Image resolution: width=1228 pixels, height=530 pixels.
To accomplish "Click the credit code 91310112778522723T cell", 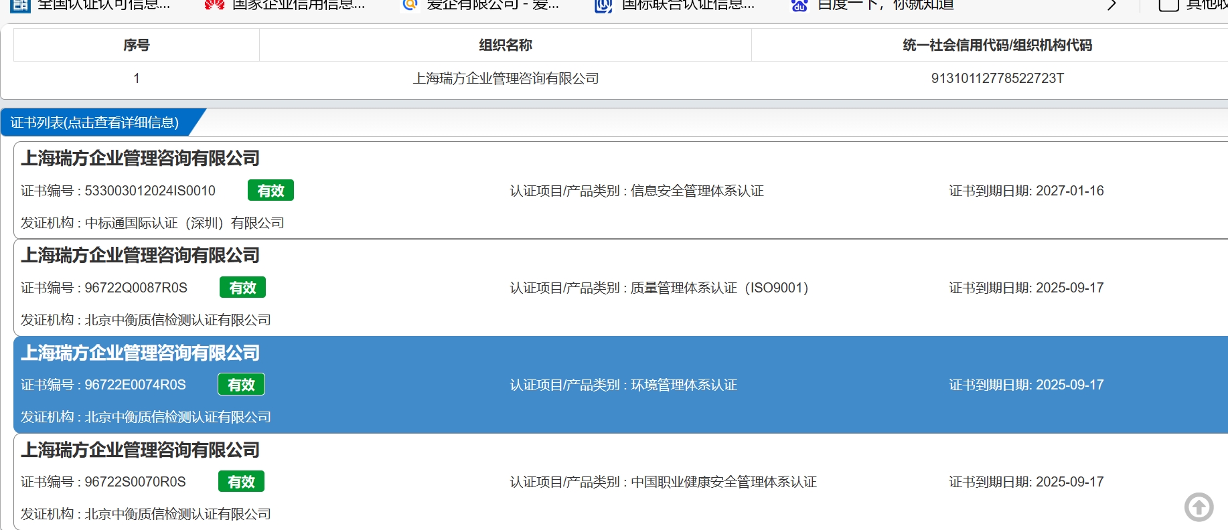I will click(997, 78).
